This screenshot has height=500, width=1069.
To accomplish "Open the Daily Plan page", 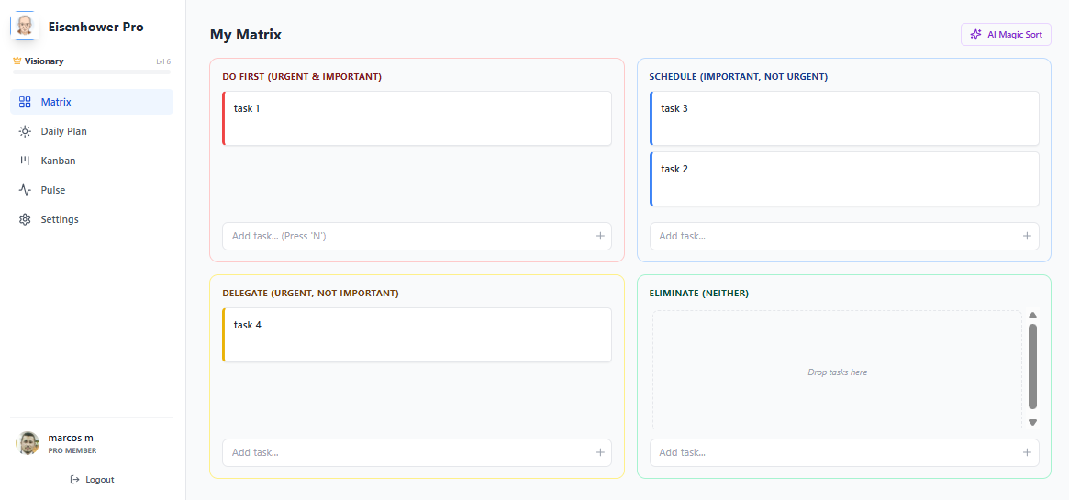I will point(63,131).
